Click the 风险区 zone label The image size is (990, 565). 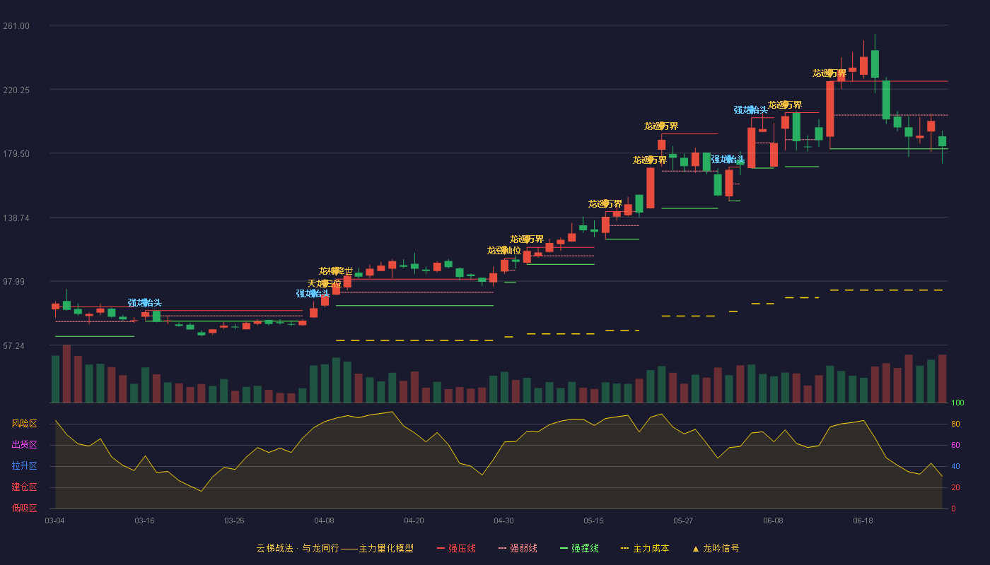click(x=24, y=424)
